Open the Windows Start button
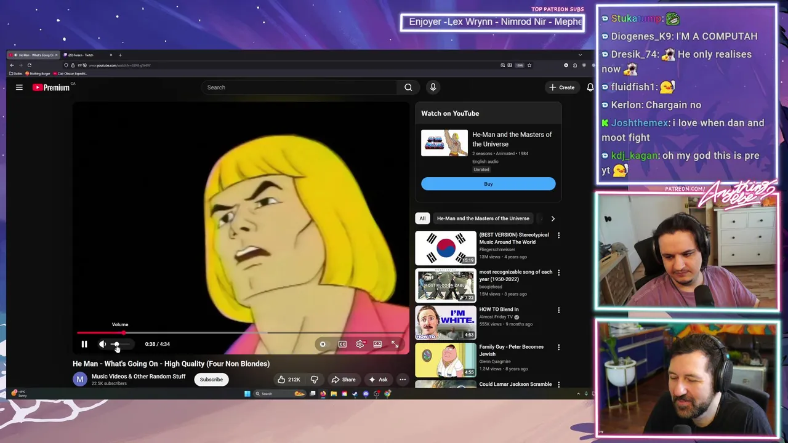This screenshot has height=443, width=788. 247,394
